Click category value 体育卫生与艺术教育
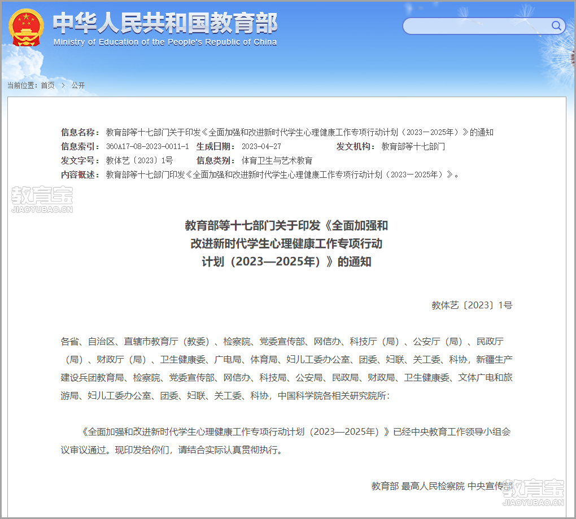This screenshot has height=519, width=576. (x=277, y=160)
